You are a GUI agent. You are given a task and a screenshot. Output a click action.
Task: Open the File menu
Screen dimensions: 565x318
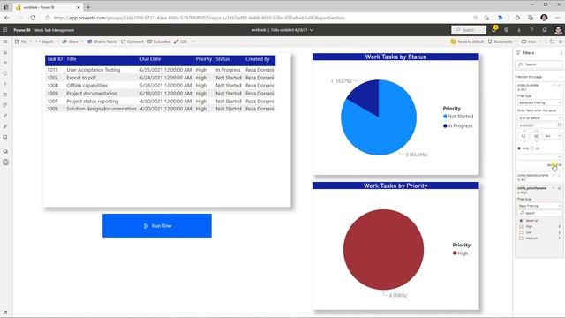pyautogui.click(x=23, y=42)
